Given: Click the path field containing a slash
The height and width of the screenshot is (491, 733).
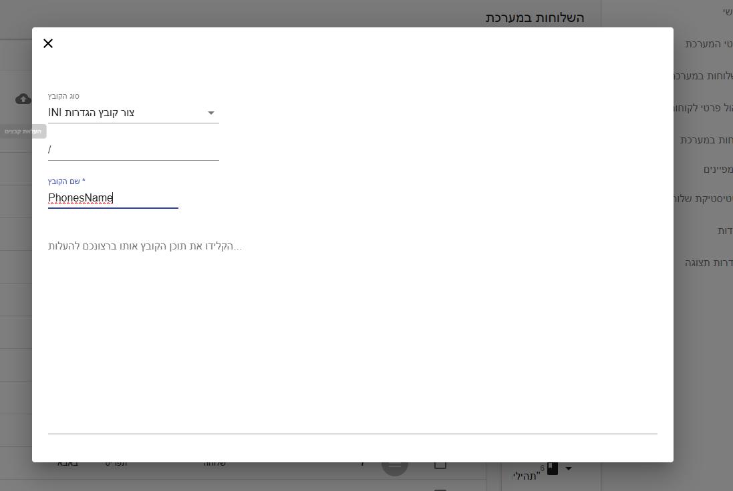Looking at the screenshot, I should pos(133,150).
